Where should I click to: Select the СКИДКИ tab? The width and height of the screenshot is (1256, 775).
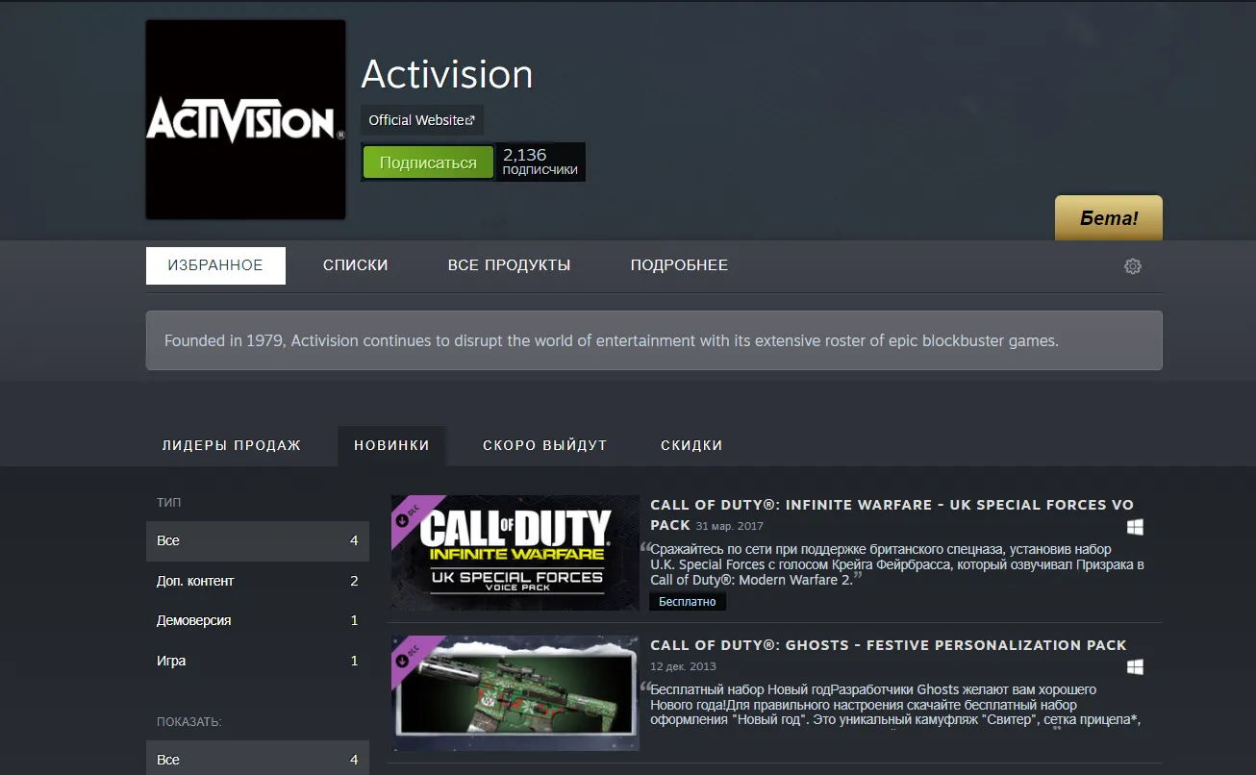tap(691, 445)
